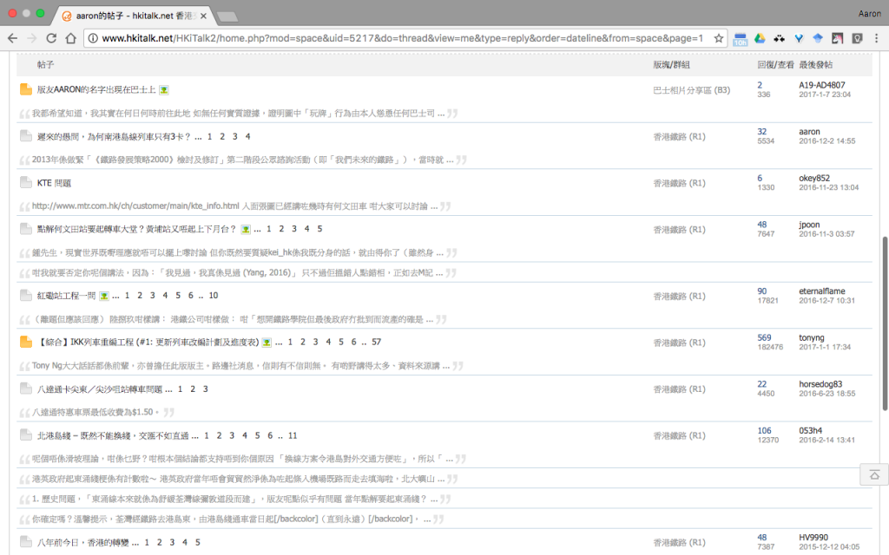Viewport: 889px width, 555px height.
Task: Jump to page 10 of 紅磡站工程一問
Action: point(214,296)
